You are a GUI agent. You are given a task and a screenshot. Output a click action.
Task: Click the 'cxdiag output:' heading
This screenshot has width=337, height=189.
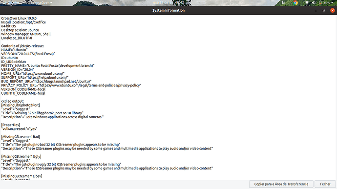click(x=13, y=101)
